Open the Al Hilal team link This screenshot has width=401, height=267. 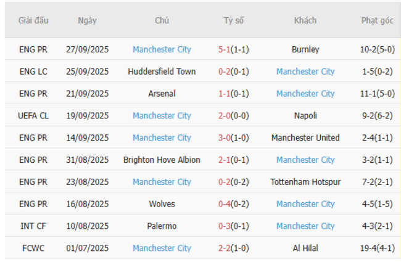point(305,248)
